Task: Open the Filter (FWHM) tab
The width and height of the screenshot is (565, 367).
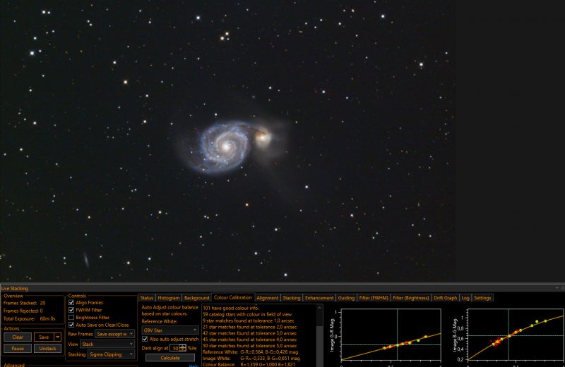Action: click(x=374, y=298)
